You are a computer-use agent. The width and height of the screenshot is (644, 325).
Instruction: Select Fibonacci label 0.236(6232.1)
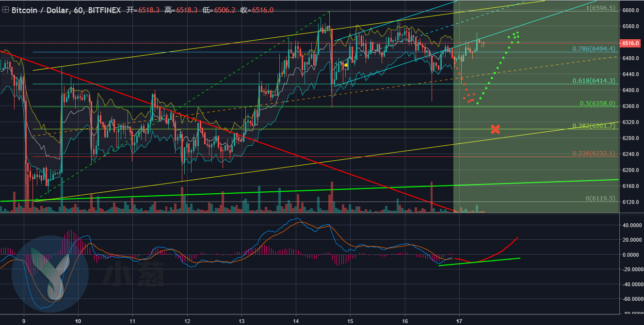coord(594,154)
